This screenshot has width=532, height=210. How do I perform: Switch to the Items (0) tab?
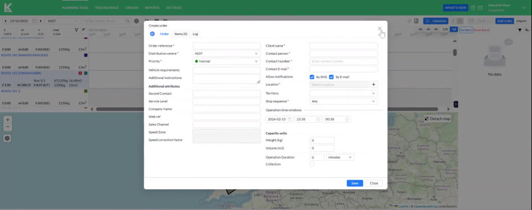pos(181,34)
